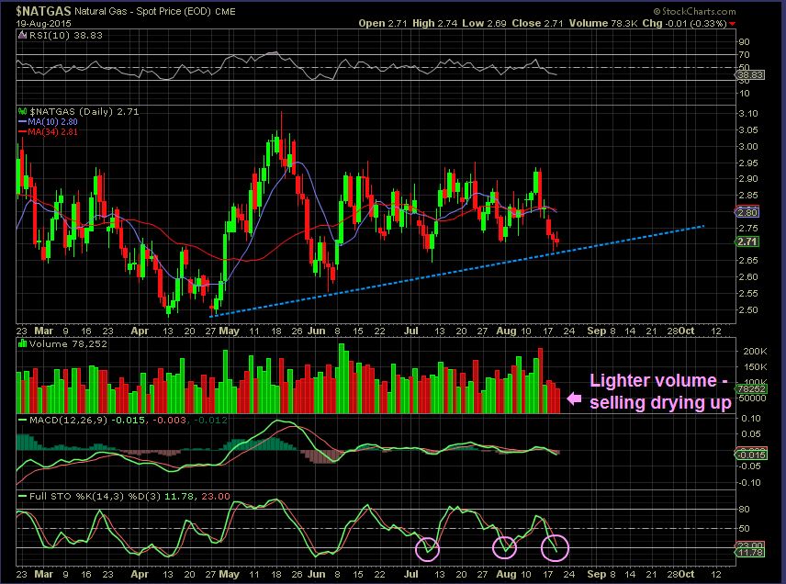Viewport: 786px width, 584px height.
Task: Click the 3.10 price axis label
Action: click(748, 114)
